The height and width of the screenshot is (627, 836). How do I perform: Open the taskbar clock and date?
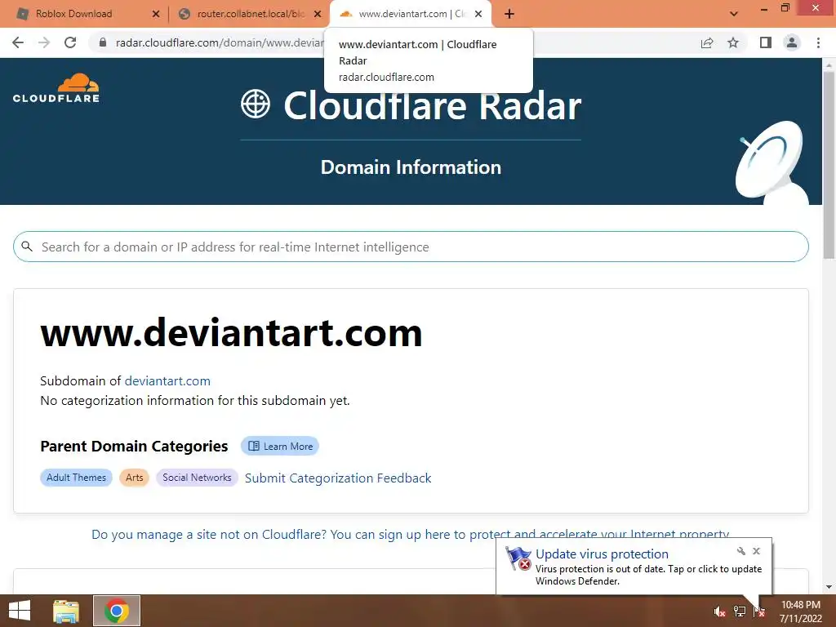(x=800, y=611)
